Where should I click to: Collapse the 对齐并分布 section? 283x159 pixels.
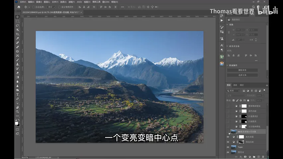(x=228, y=46)
